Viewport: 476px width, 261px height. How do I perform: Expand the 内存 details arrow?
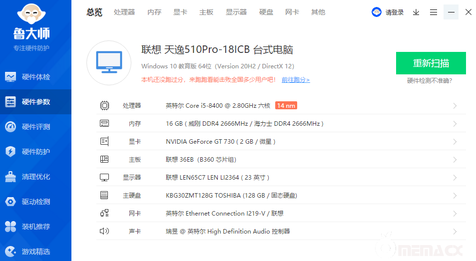point(455,124)
